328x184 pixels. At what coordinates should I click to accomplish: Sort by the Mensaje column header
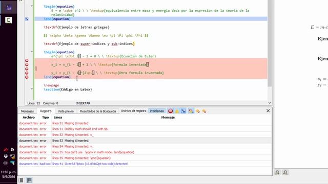[x=168, y=117]
